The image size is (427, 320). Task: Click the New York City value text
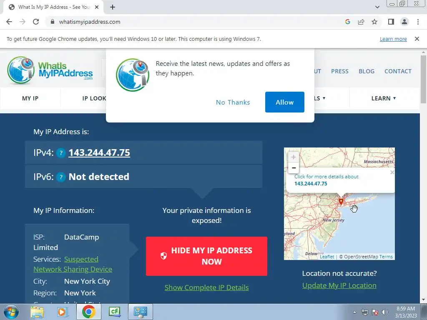click(x=87, y=281)
